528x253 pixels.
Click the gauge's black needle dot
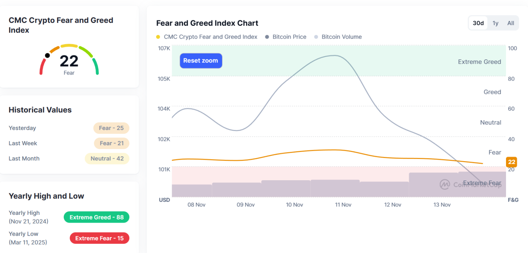coord(47,55)
